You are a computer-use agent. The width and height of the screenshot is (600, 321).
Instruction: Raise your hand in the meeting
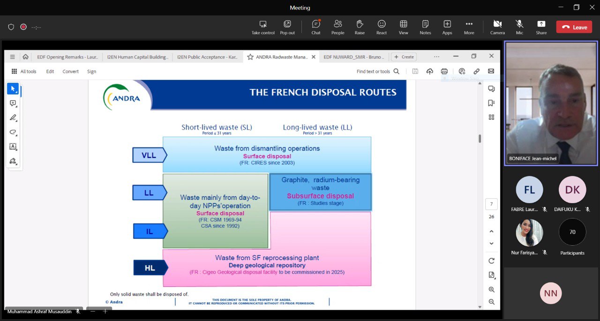click(x=360, y=27)
